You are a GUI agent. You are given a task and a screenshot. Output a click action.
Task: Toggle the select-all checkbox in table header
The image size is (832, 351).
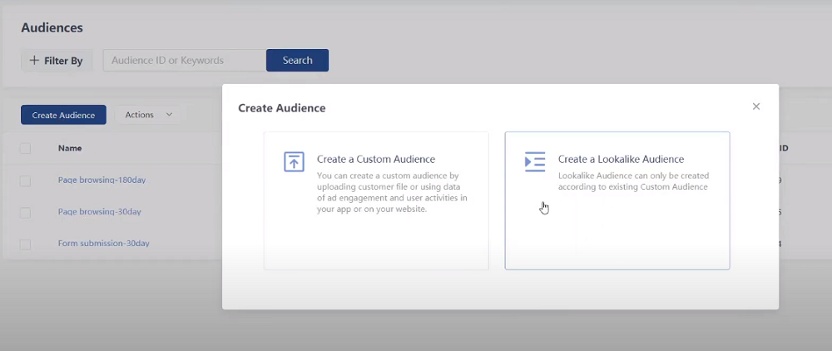(x=26, y=148)
